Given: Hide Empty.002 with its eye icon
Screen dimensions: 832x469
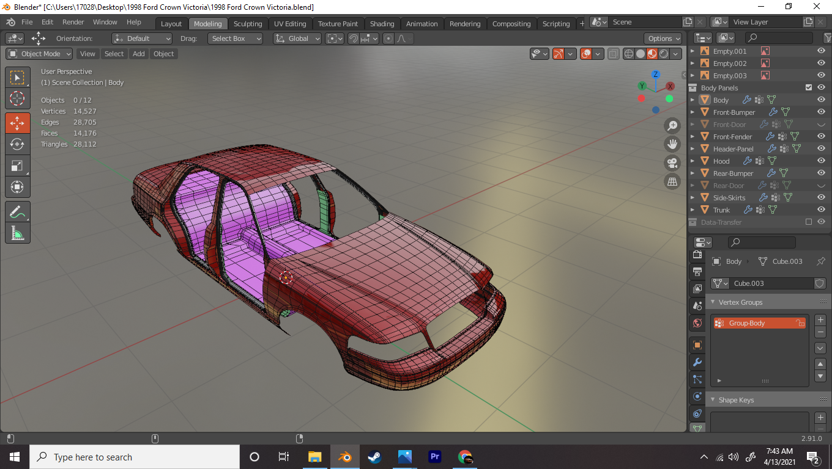Looking at the screenshot, I should [821, 64].
